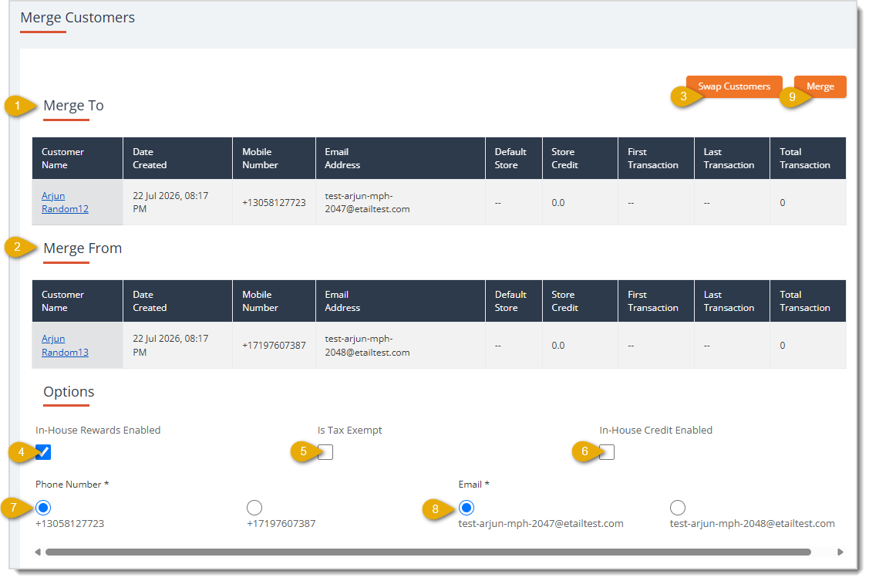Click the Merge To table Customer Name header

pyautogui.click(x=78, y=158)
